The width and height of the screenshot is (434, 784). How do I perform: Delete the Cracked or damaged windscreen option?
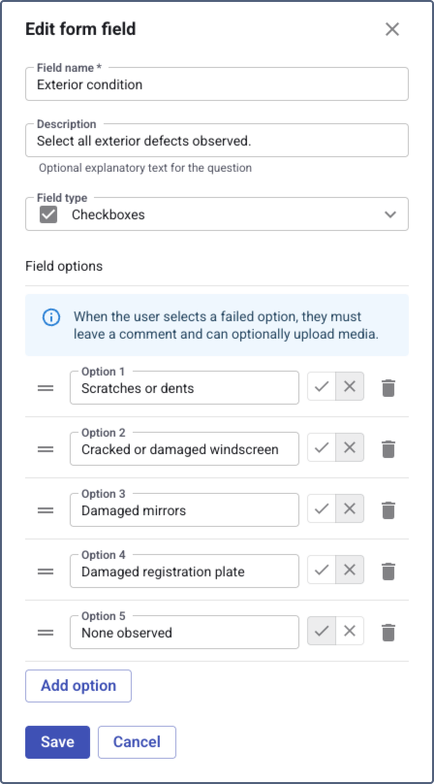point(388,449)
